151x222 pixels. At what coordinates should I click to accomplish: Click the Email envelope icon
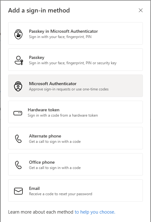point(18,191)
